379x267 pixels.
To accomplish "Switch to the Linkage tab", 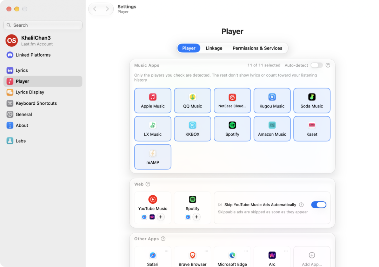I will (x=214, y=48).
